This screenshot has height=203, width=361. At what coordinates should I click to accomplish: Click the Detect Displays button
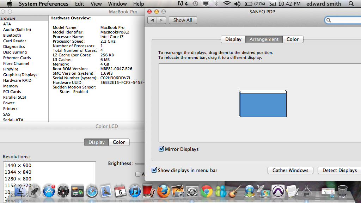pyautogui.click(x=339, y=170)
